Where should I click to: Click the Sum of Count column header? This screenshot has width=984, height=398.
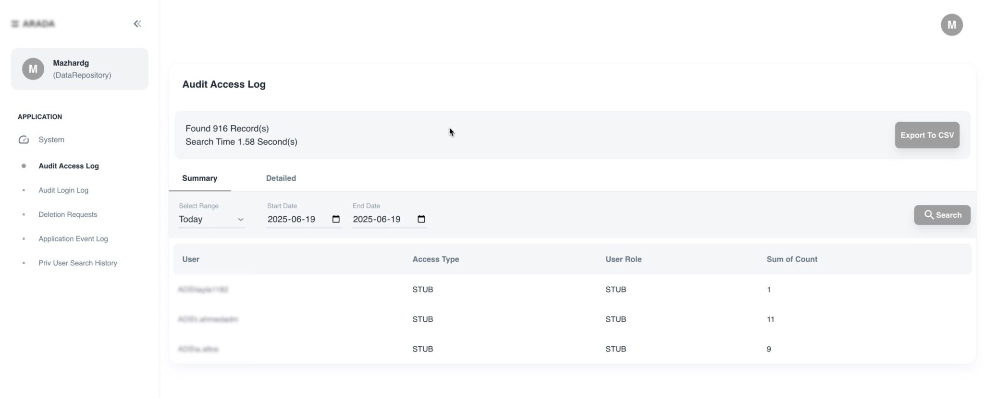click(792, 259)
